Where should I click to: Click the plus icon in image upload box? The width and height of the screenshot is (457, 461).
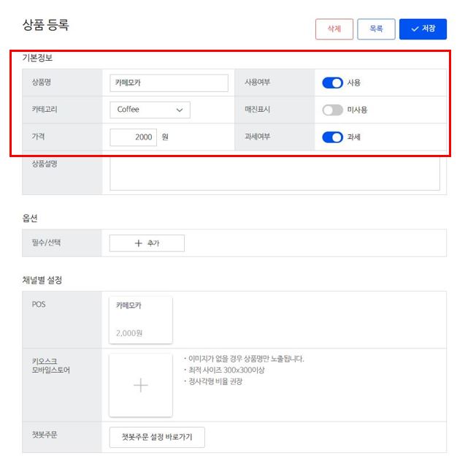(x=141, y=385)
